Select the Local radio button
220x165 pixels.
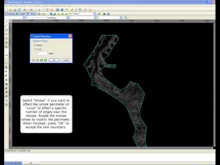35,49
